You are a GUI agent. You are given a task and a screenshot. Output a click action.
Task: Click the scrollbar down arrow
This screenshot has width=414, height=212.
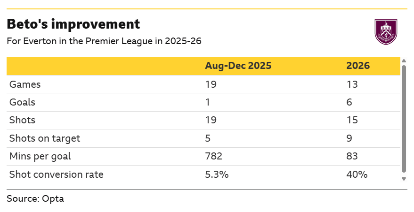coord(404,179)
